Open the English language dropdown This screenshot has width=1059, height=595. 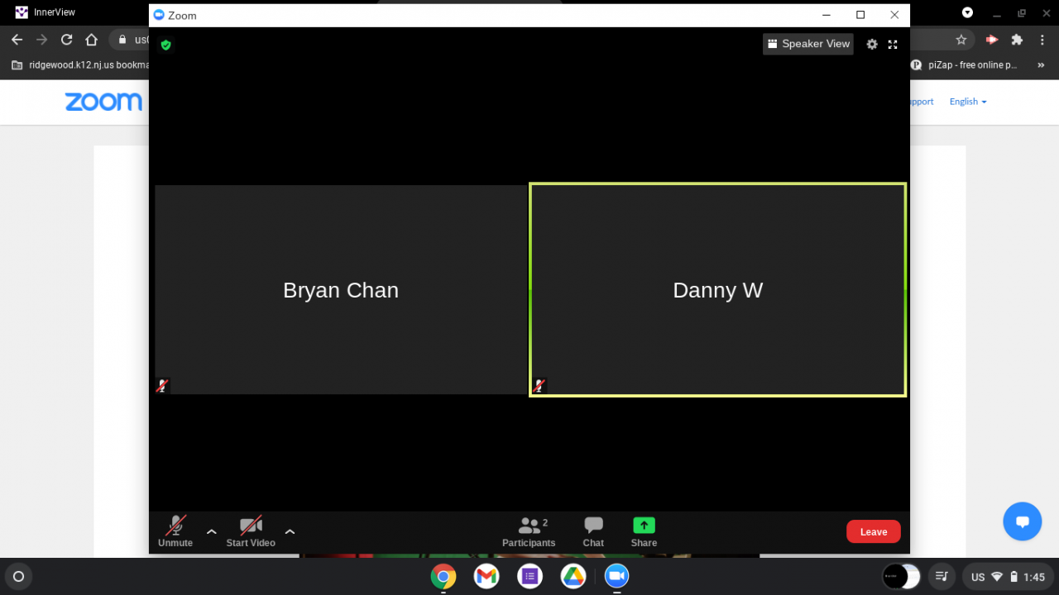coord(968,102)
